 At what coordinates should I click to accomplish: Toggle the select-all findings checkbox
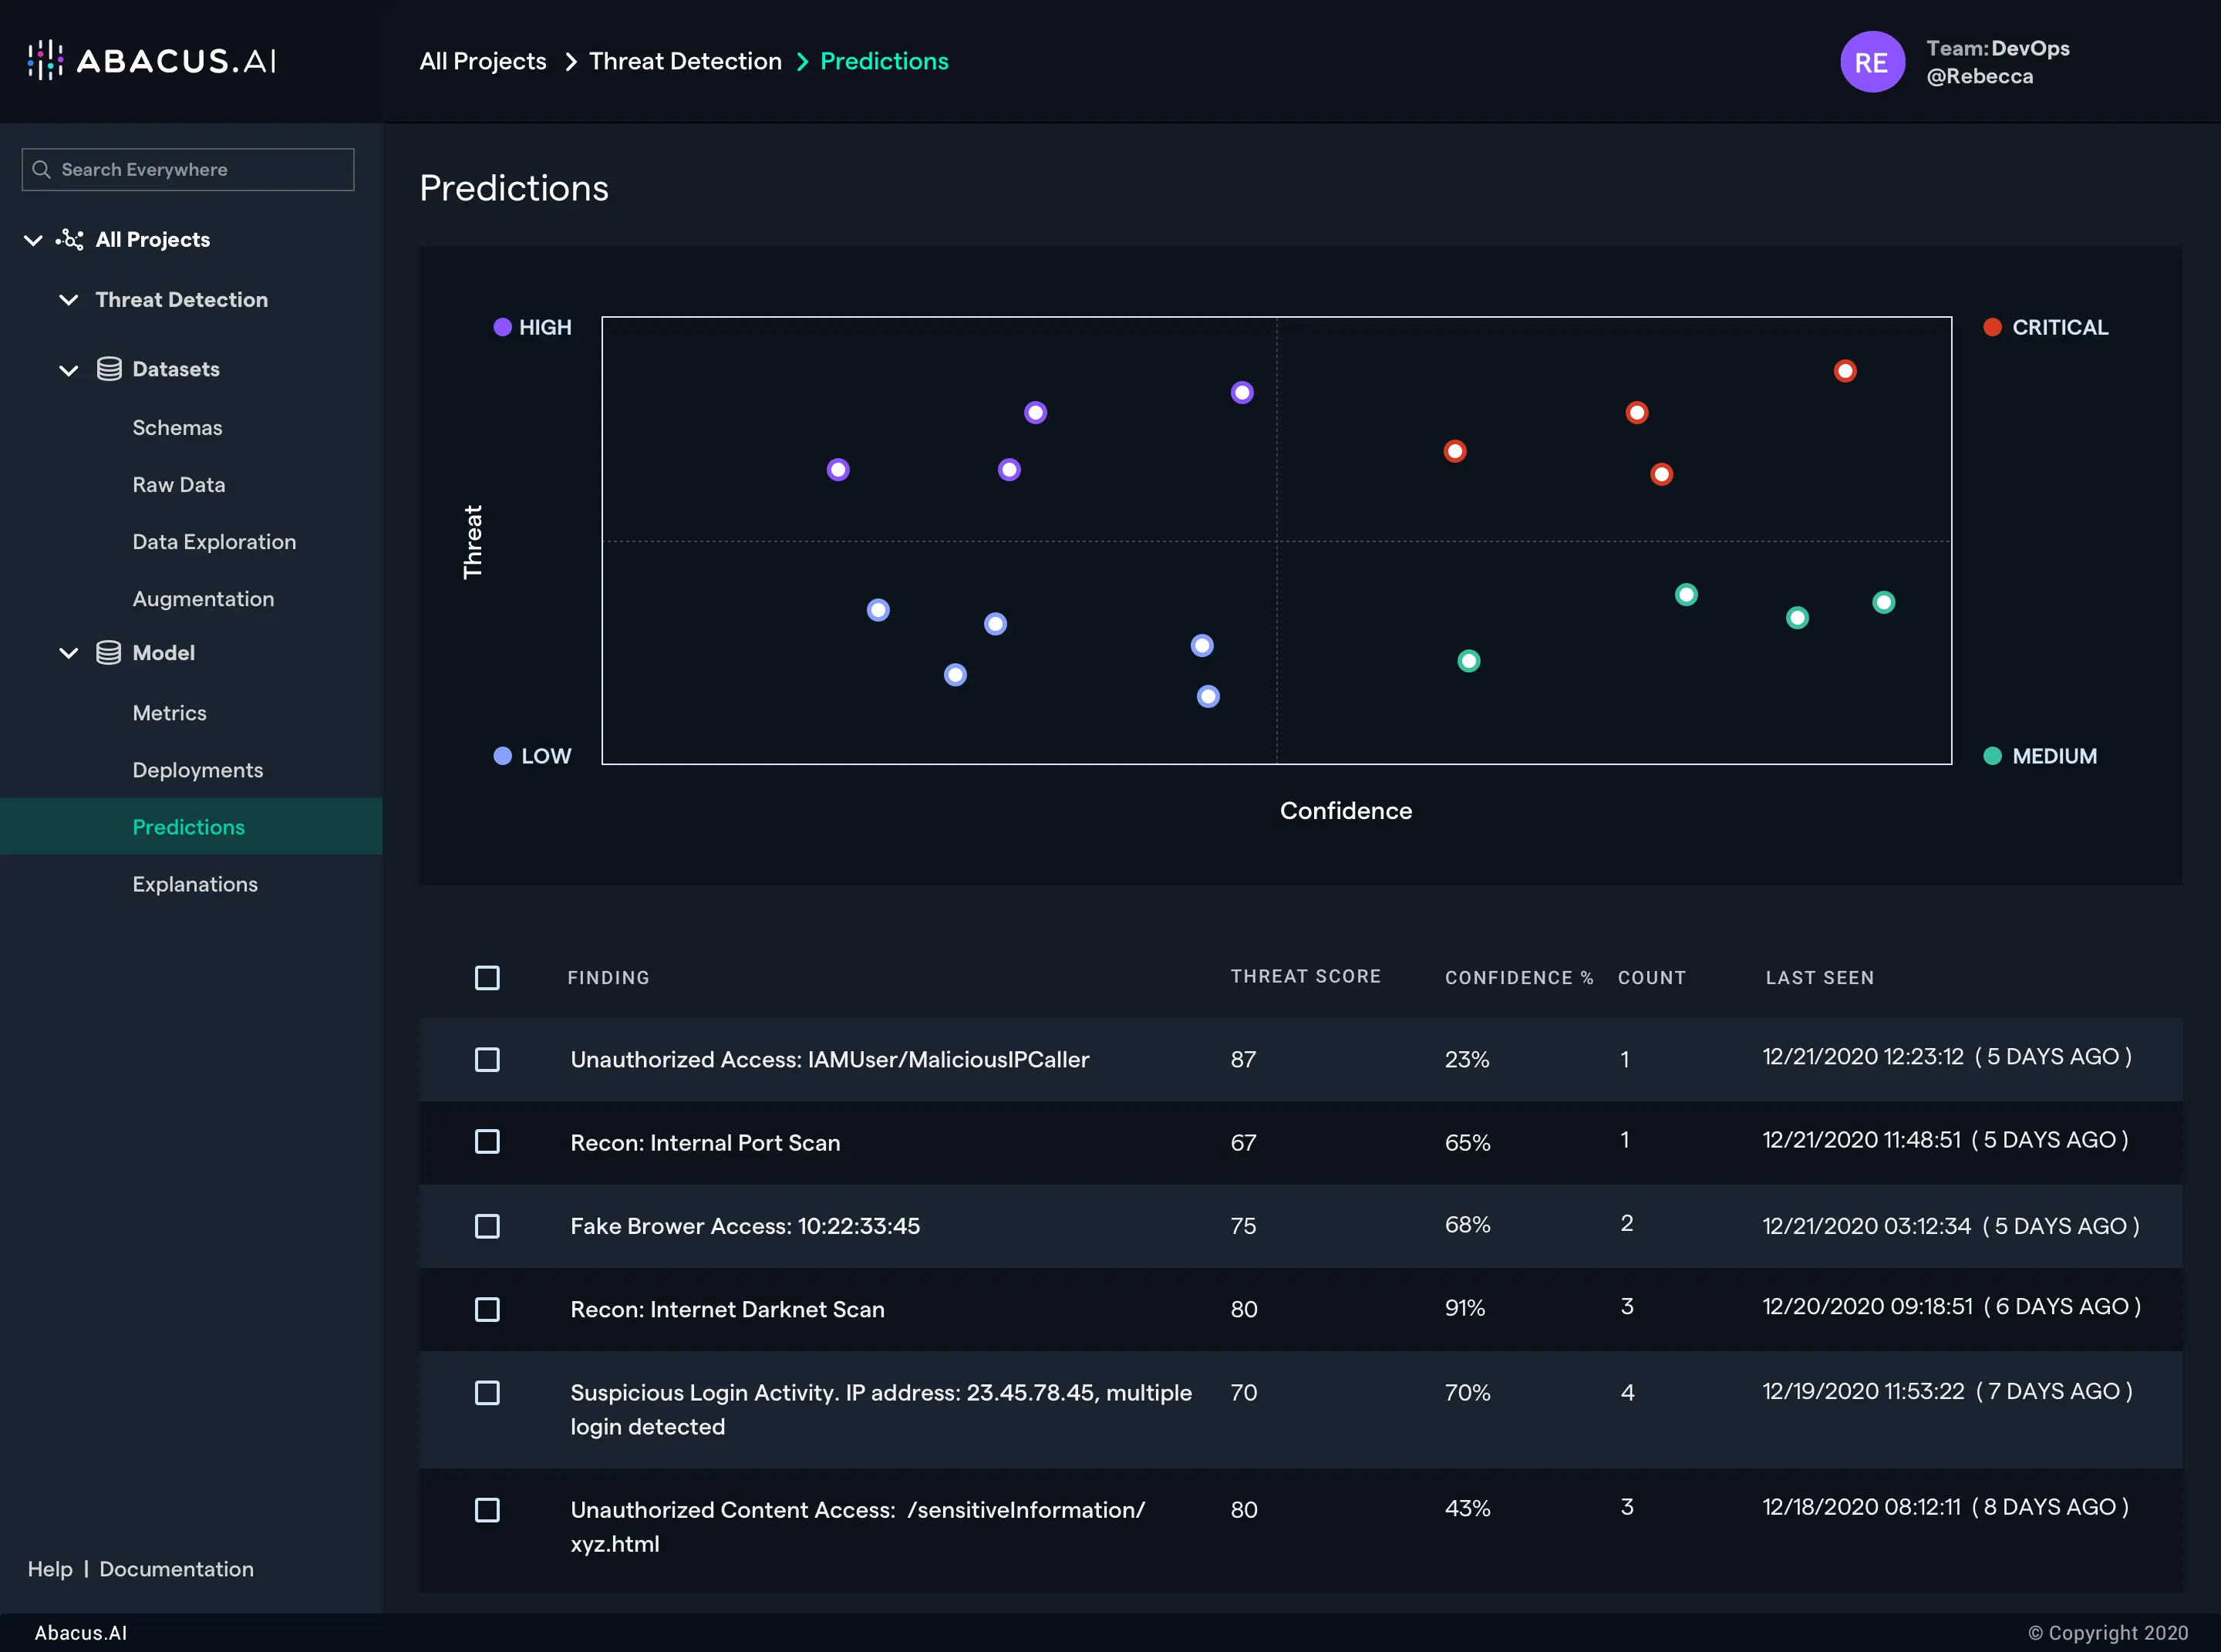tap(487, 978)
